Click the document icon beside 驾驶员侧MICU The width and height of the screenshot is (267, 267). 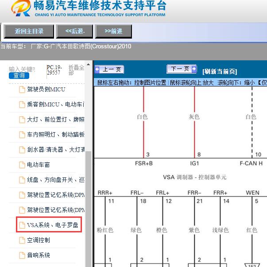(x=22, y=90)
